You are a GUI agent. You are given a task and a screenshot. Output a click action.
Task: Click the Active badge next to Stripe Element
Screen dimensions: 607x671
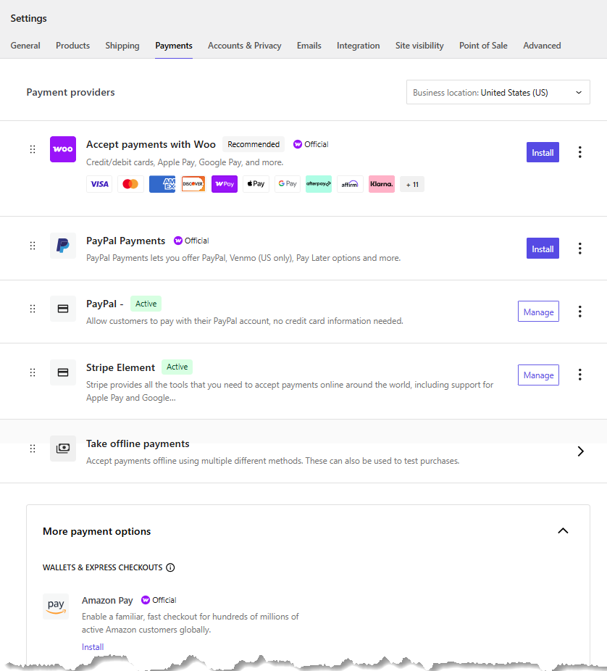coord(177,367)
